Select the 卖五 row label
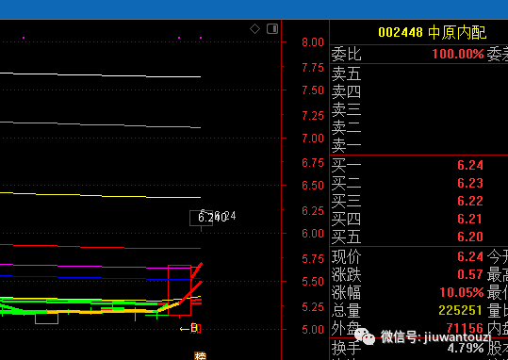The image size is (508, 360). [346, 74]
